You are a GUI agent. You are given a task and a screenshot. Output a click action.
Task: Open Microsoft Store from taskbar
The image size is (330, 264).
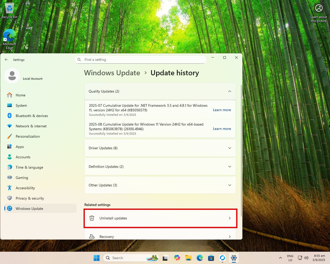[211, 258]
